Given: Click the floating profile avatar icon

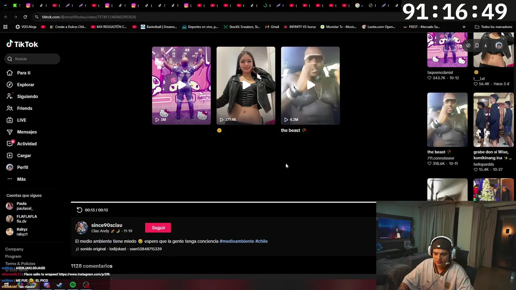Looking at the screenshot, I should (x=499, y=46).
